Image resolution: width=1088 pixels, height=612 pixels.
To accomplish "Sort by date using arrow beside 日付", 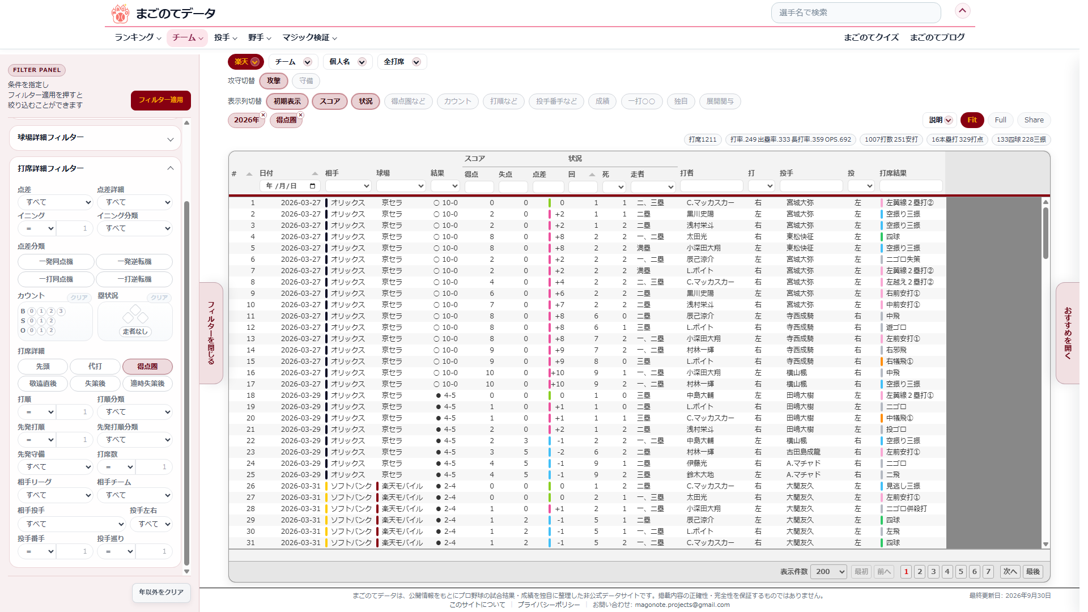I will tap(315, 173).
